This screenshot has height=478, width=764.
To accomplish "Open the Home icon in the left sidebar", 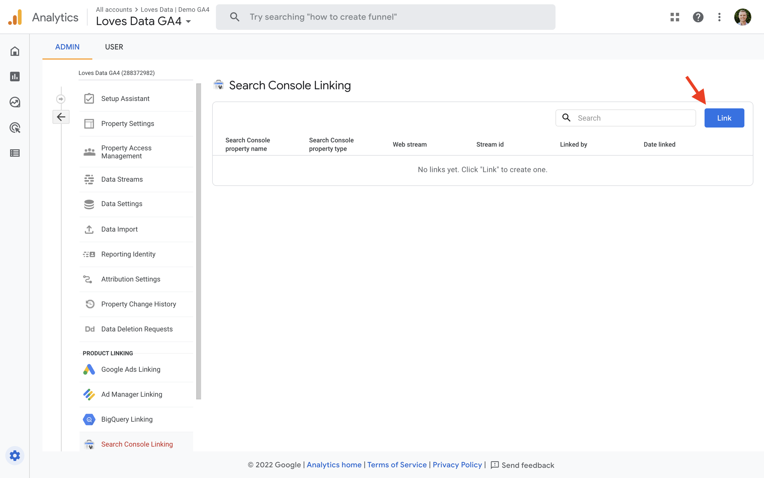I will click(x=15, y=51).
